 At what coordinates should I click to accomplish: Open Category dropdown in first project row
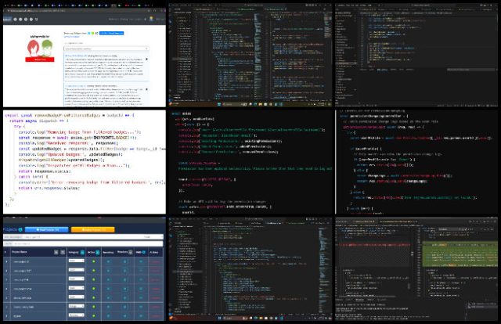click(x=76, y=259)
